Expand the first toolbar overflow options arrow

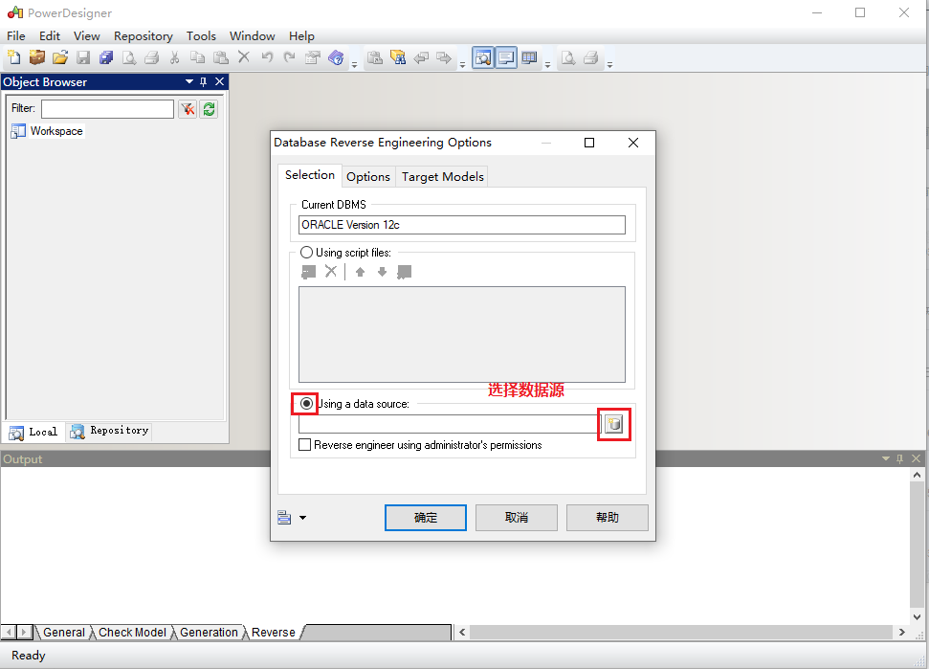point(354,64)
